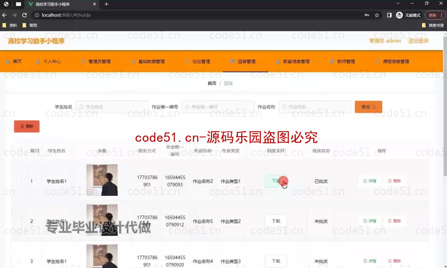
Task: Toggle browser side panel icon
Action: coord(389,15)
